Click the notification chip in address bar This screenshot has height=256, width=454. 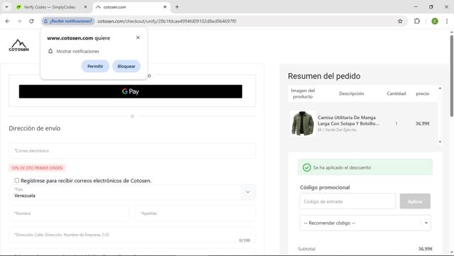68,21
